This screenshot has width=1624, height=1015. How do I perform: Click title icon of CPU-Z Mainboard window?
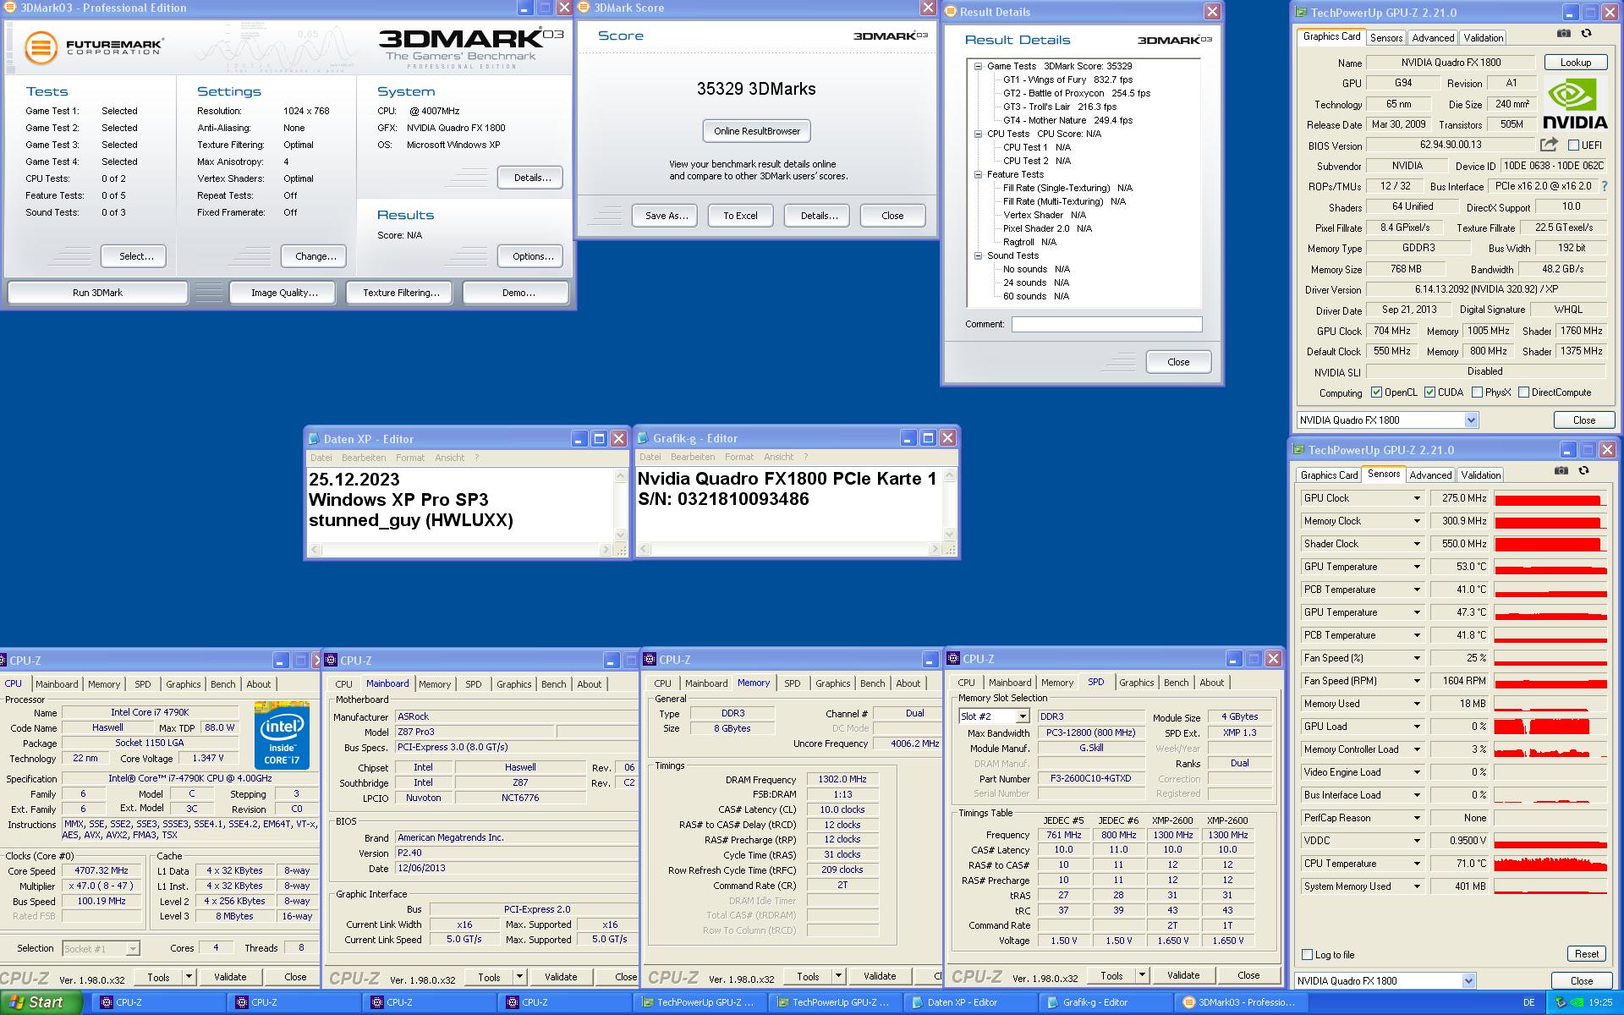point(332,660)
